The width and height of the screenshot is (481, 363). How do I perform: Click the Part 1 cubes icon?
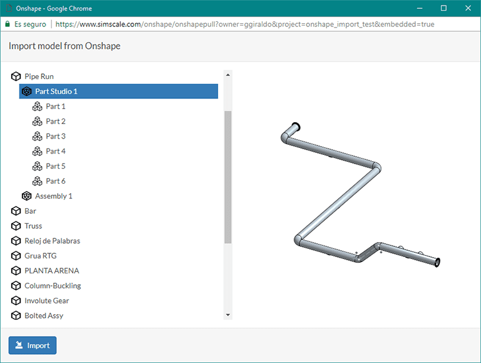38,106
